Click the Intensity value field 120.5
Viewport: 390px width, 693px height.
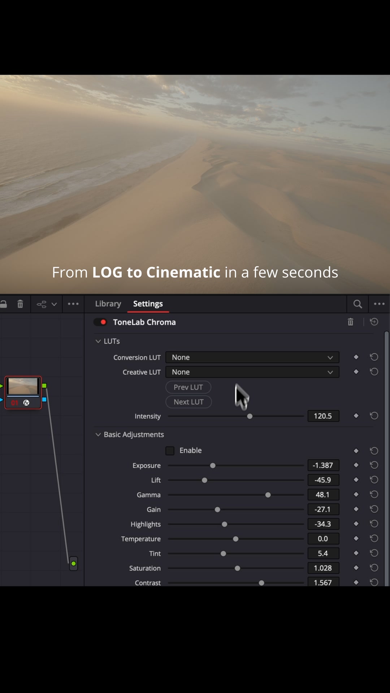323,416
